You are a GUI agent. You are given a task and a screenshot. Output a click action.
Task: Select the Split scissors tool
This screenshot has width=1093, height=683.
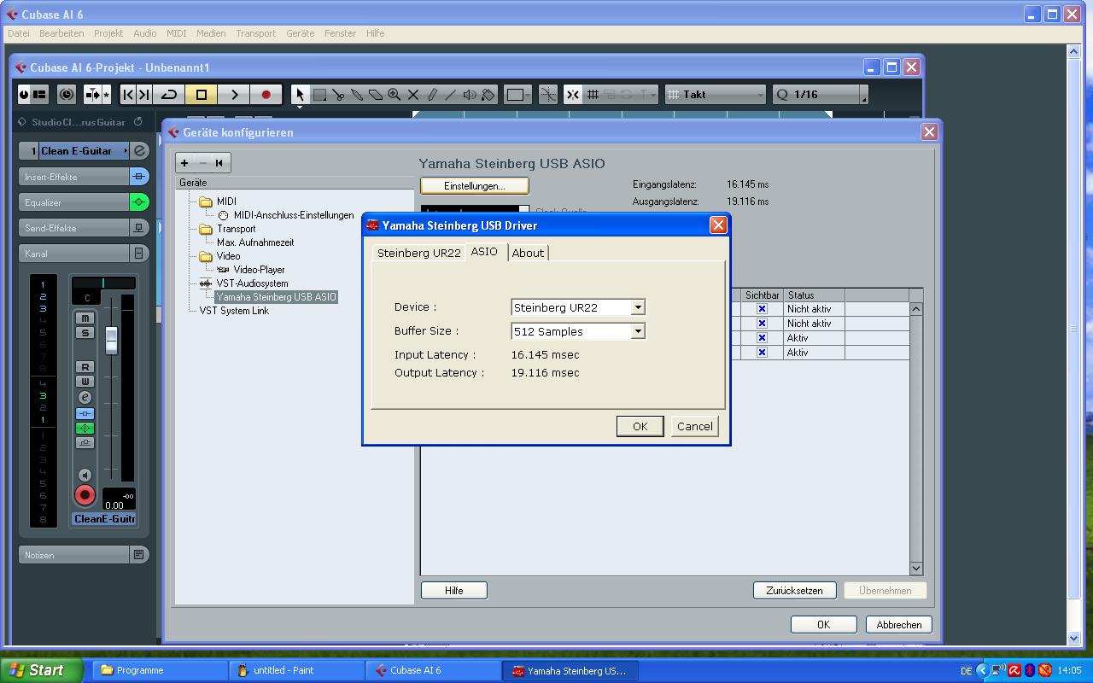click(x=338, y=95)
